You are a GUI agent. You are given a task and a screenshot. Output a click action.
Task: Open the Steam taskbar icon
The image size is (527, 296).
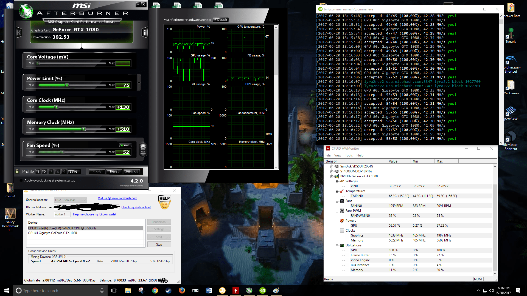[168, 291]
